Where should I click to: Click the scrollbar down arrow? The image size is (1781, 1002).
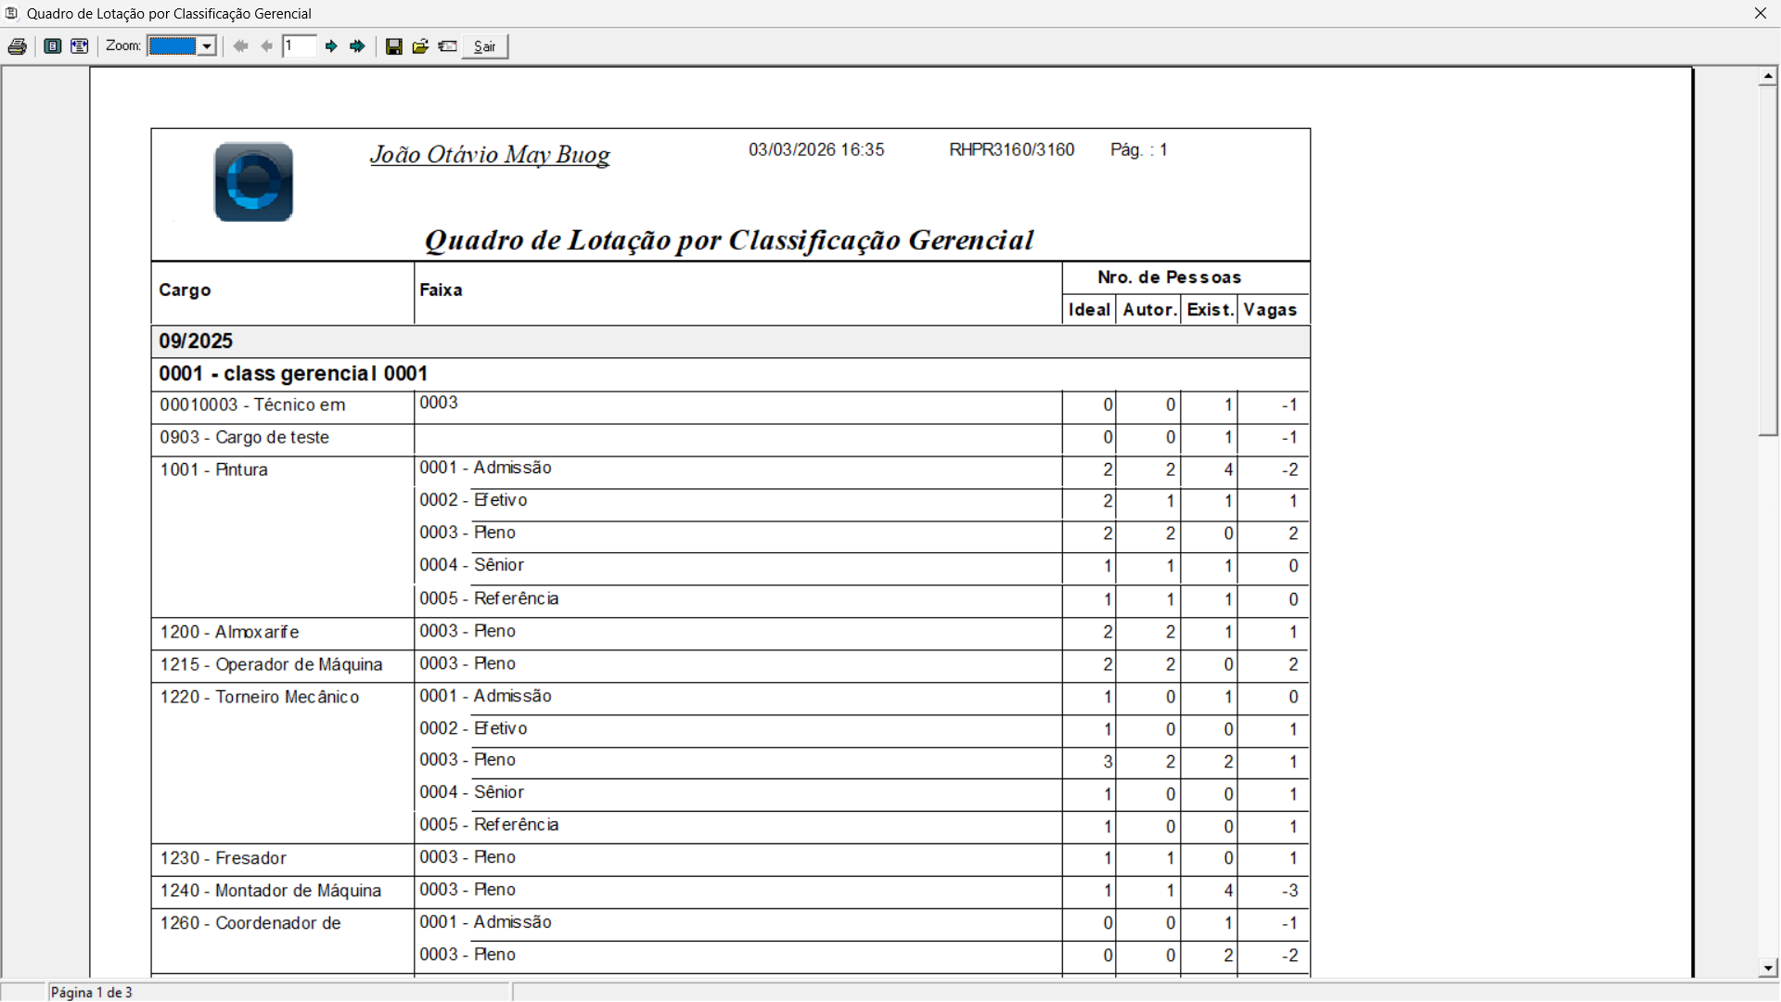[x=1768, y=968]
